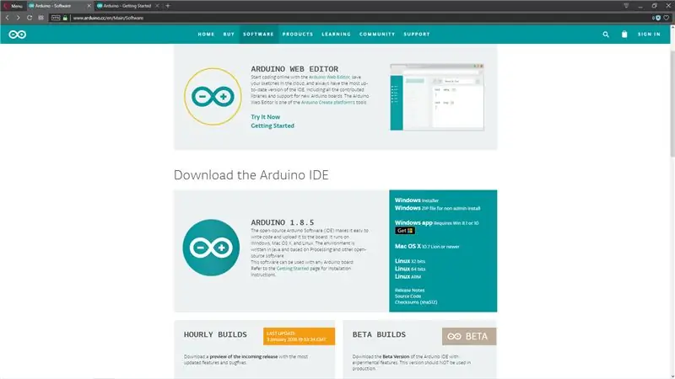
Task: Go back with the browser back arrow
Action: coord(7,18)
